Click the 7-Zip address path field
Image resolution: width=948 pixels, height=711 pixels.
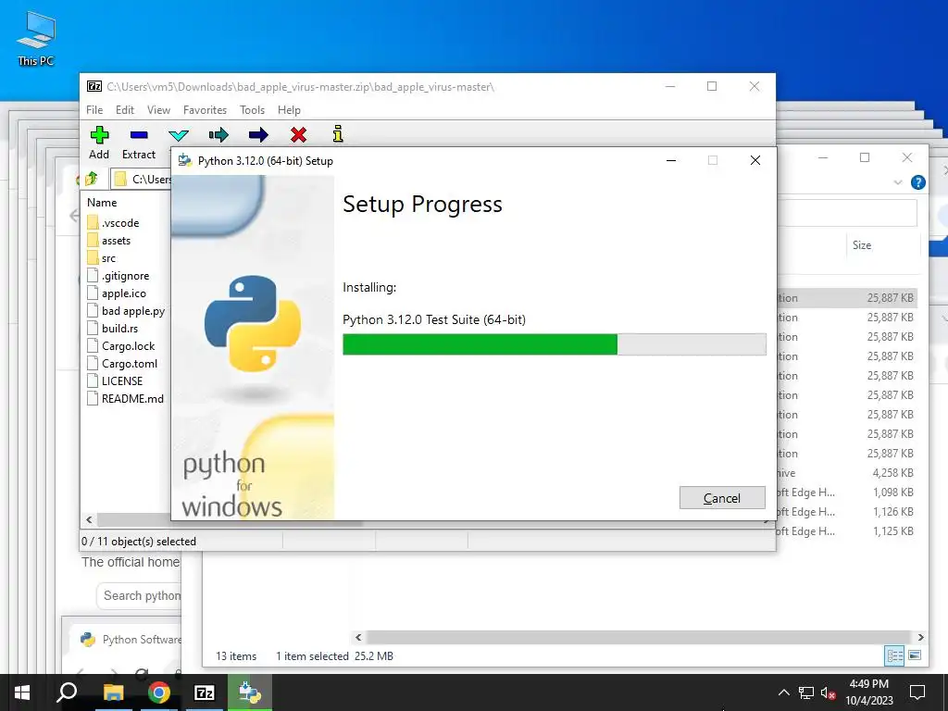pos(142,179)
